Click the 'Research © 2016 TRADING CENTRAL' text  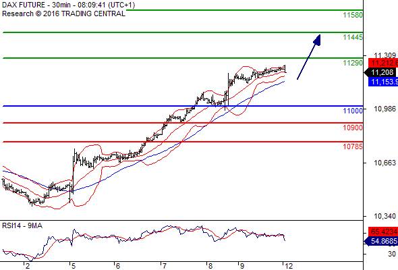(x=63, y=13)
